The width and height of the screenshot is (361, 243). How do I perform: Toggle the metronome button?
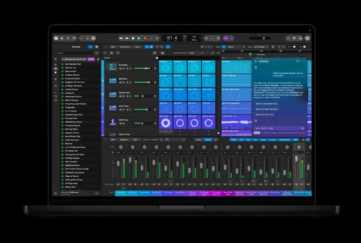[x=232, y=38]
